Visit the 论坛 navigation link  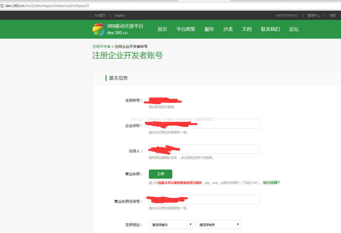pyautogui.click(x=294, y=29)
